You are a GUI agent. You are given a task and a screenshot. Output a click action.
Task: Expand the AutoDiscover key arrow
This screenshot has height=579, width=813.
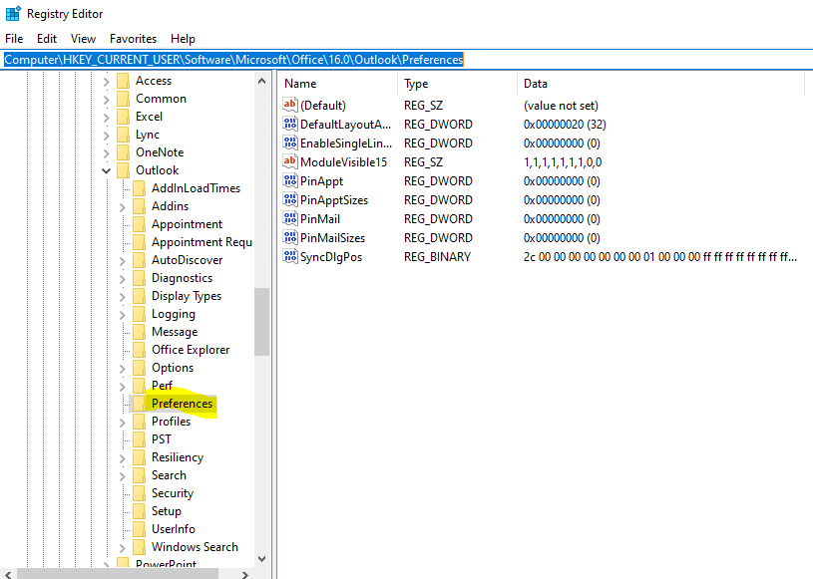coord(123,260)
